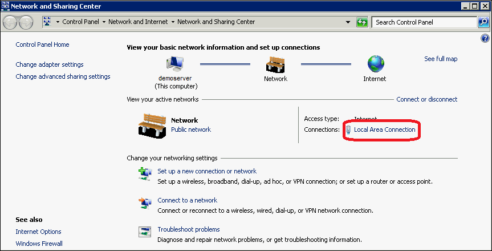Click the demoserver computer icon
The width and height of the screenshot is (492, 251).
pos(176,64)
